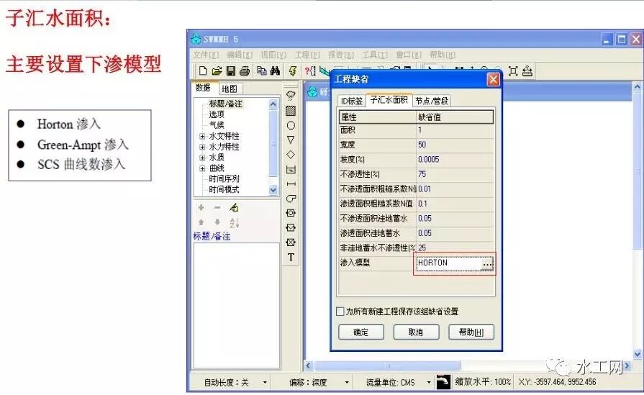Select the Outfall triangle tool
The image size is (644, 395).
click(x=291, y=140)
